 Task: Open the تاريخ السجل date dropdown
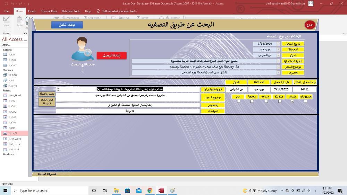(x=279, y=44)
